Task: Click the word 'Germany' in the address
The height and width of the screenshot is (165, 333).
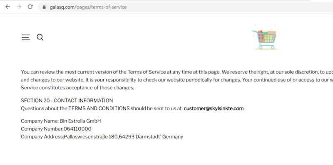Action: [x=173, y=137]
